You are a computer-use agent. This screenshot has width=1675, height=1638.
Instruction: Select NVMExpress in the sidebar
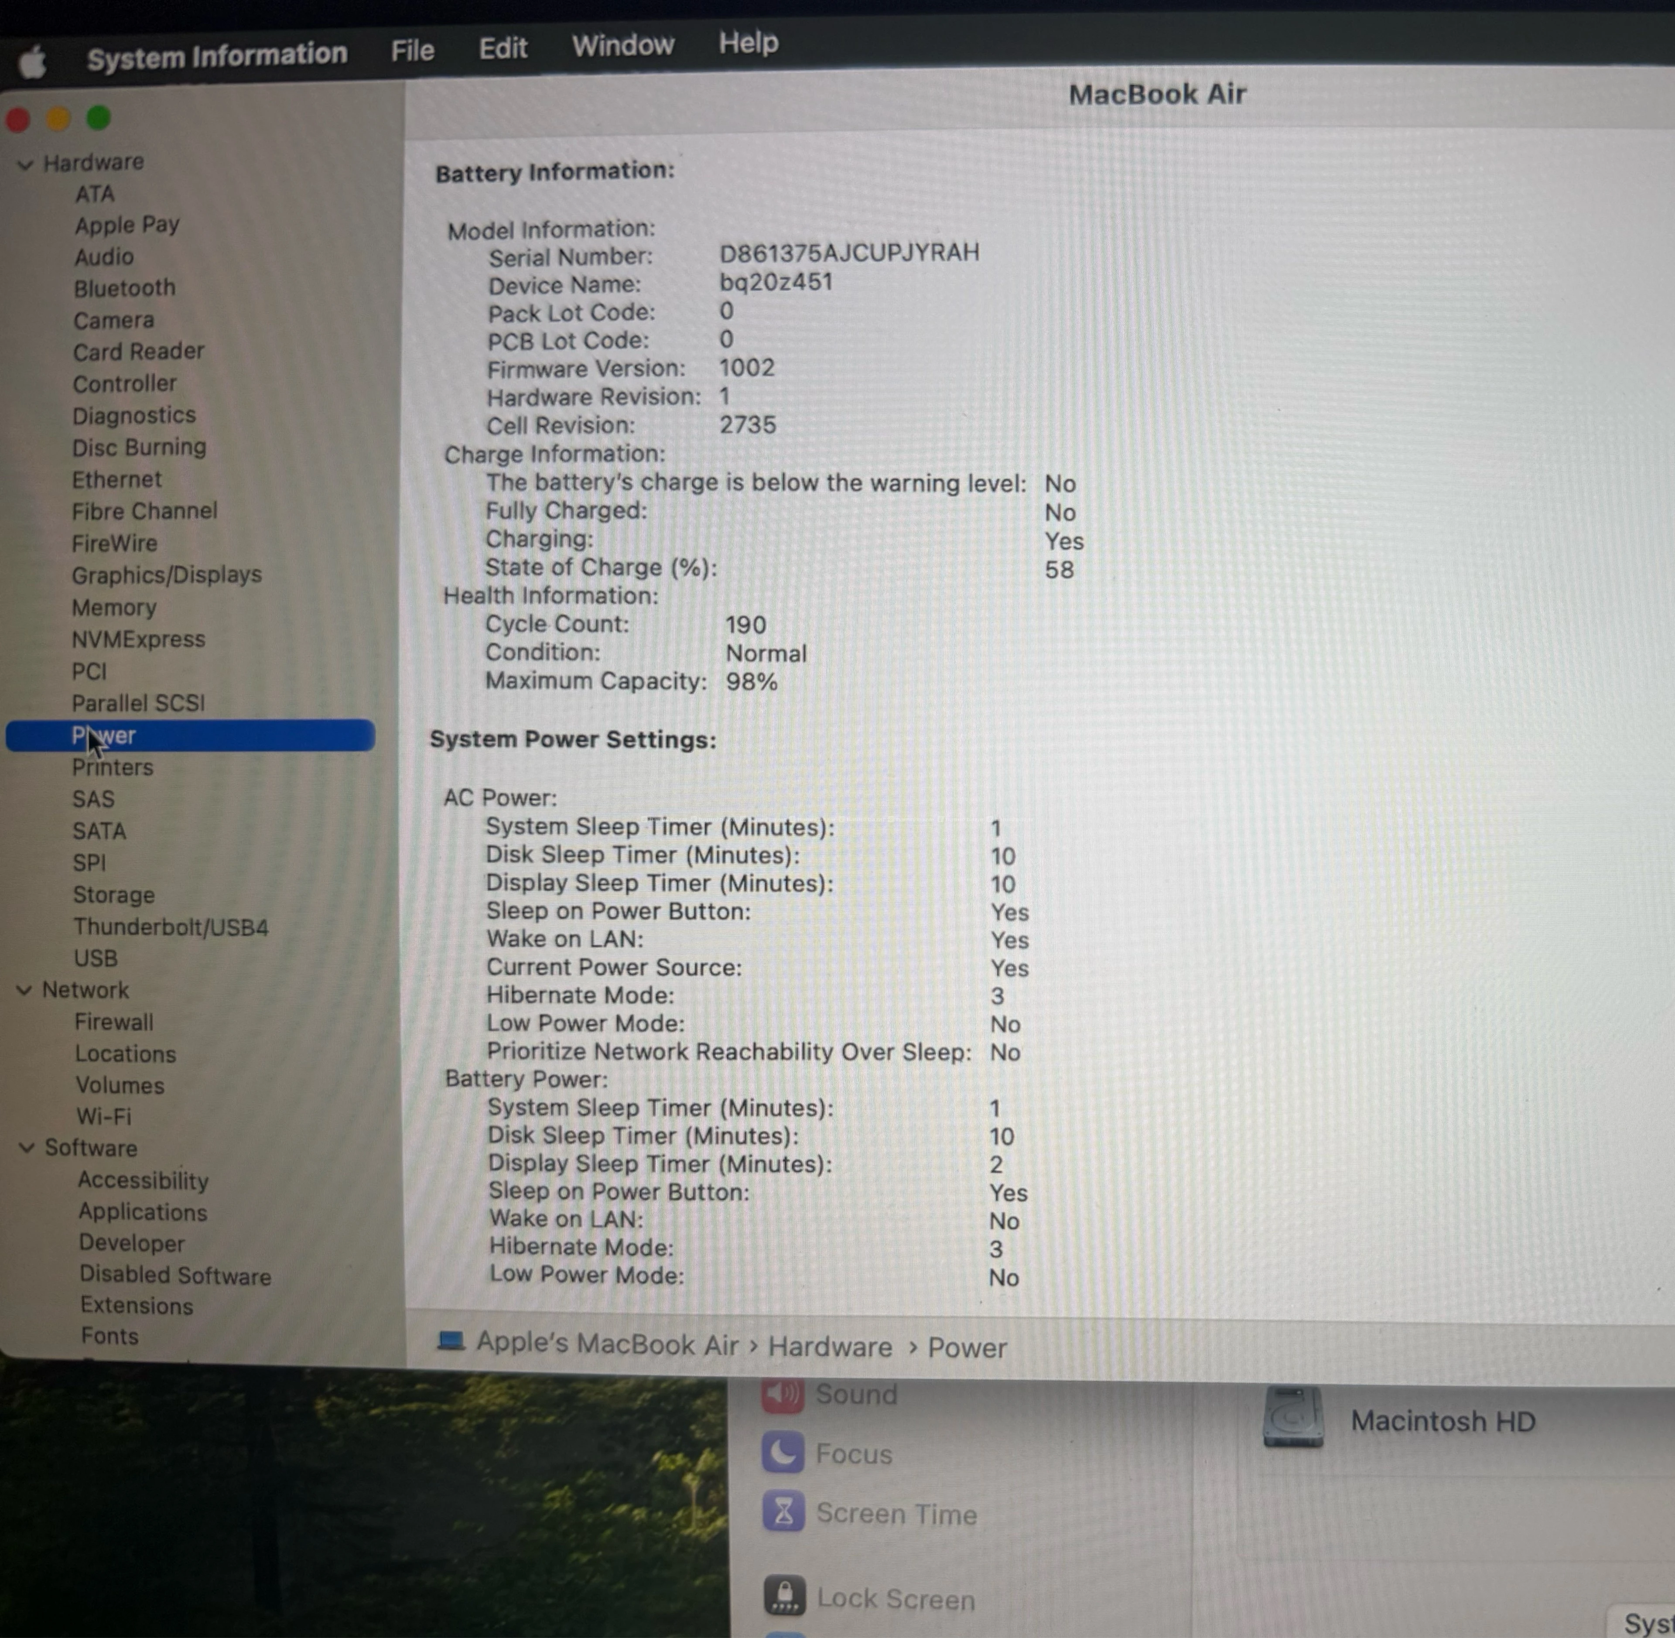(x=139, y=639)
